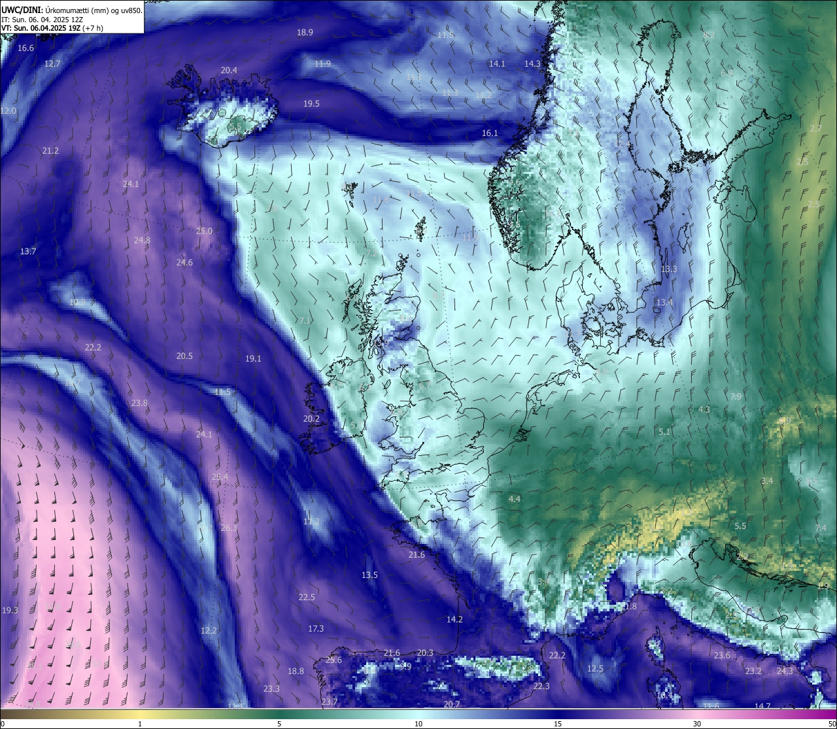Click the legend tick label 50
Image resolution: width=837 pixels, height=729 pixels.
point(832,724)
